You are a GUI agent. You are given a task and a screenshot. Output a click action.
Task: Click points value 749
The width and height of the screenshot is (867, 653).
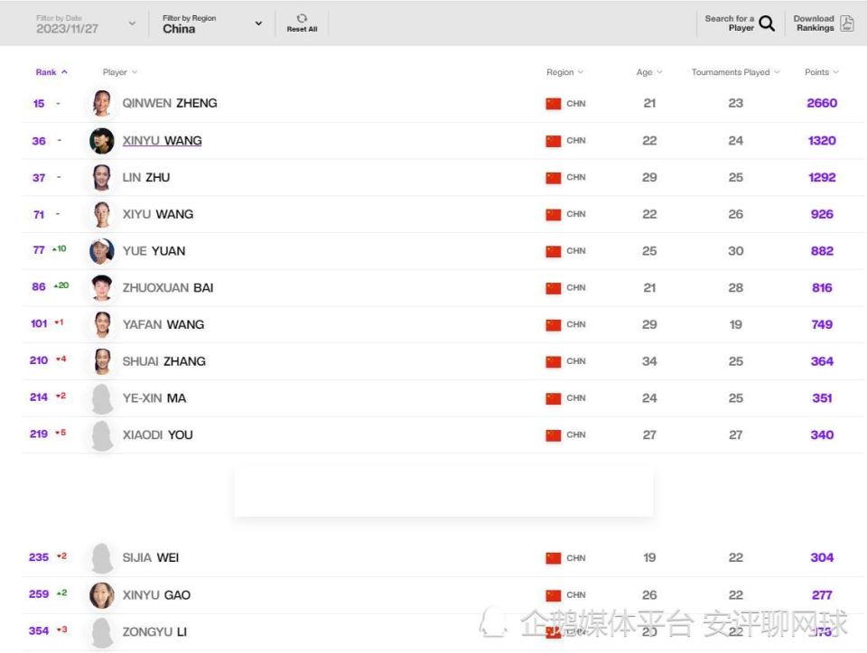pyautogui.click(x=822, y=324)
